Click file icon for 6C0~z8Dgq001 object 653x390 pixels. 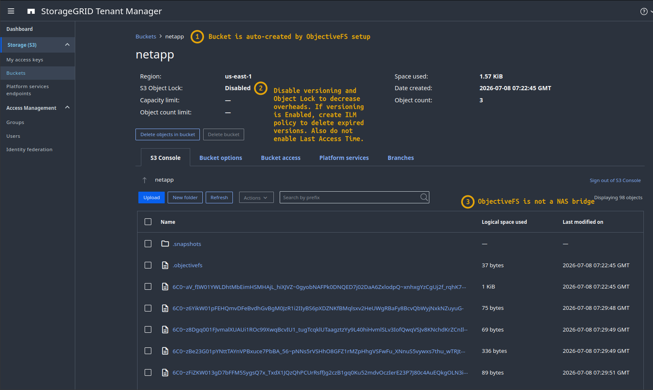pos(165,329)
